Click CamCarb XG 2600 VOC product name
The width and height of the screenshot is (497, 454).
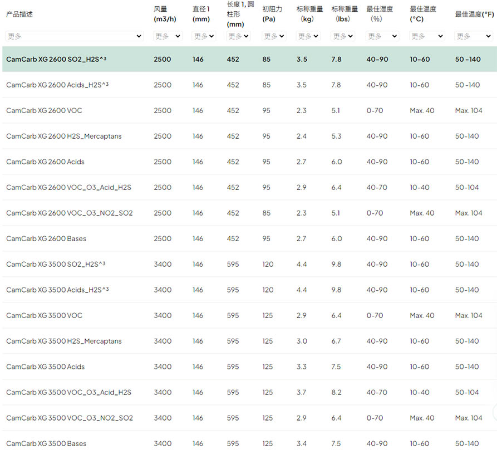(x=44, y=111)
